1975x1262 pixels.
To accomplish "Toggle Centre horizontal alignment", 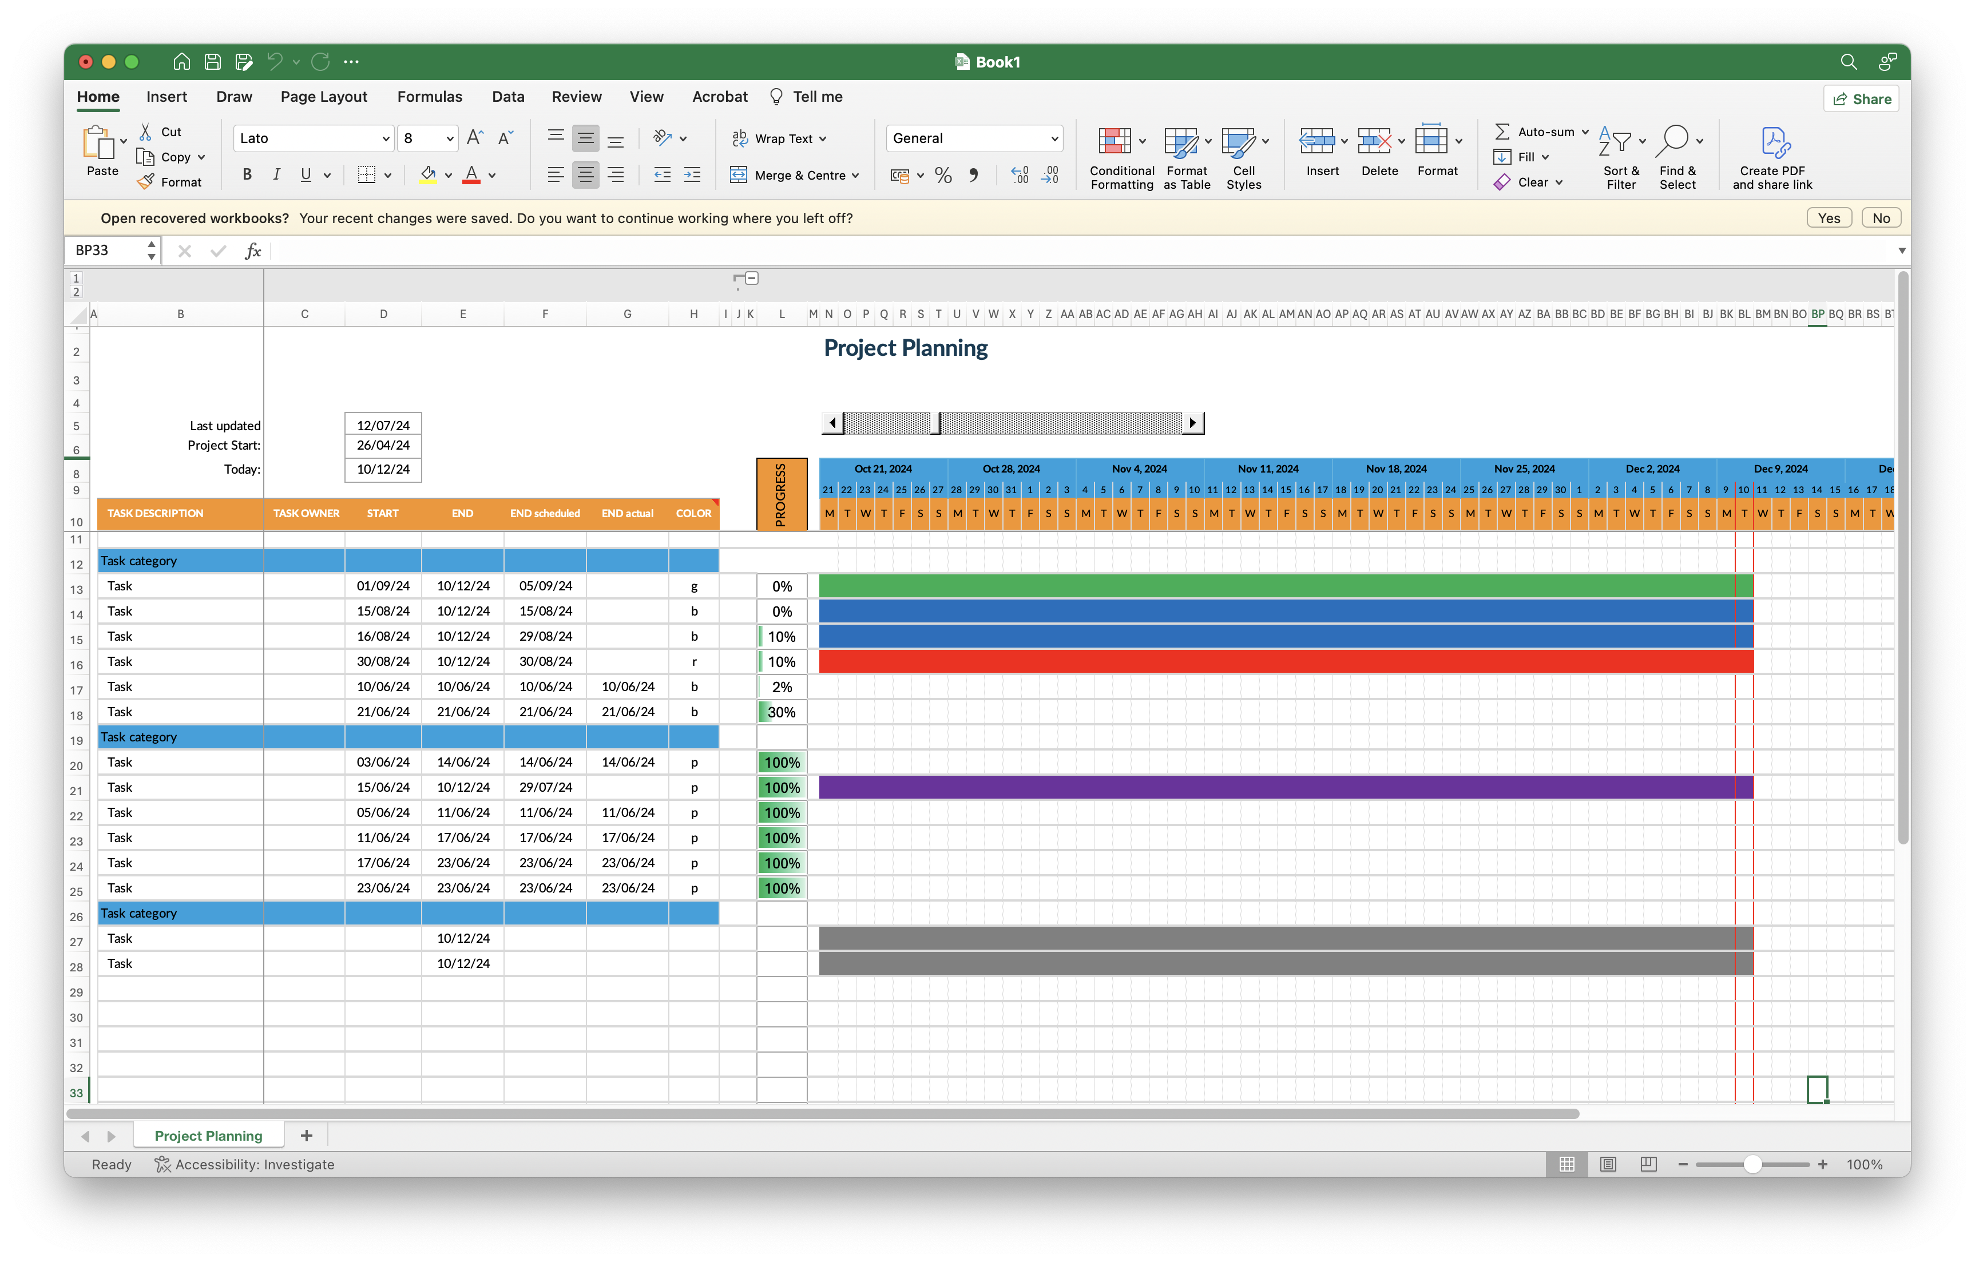I will pos(586,174).
